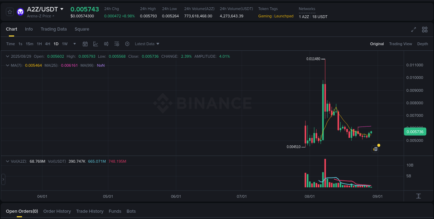Collapse the Vol(A2Z) indicator row
This screenshot has height=219, width=434.
click(x=8, y=161)
